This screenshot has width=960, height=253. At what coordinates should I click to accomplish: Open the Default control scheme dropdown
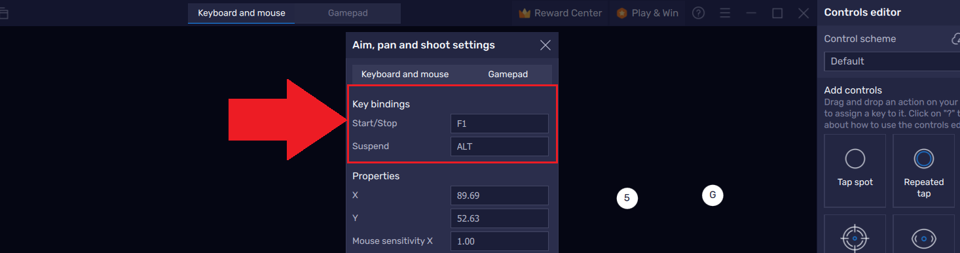pos(892,61)
